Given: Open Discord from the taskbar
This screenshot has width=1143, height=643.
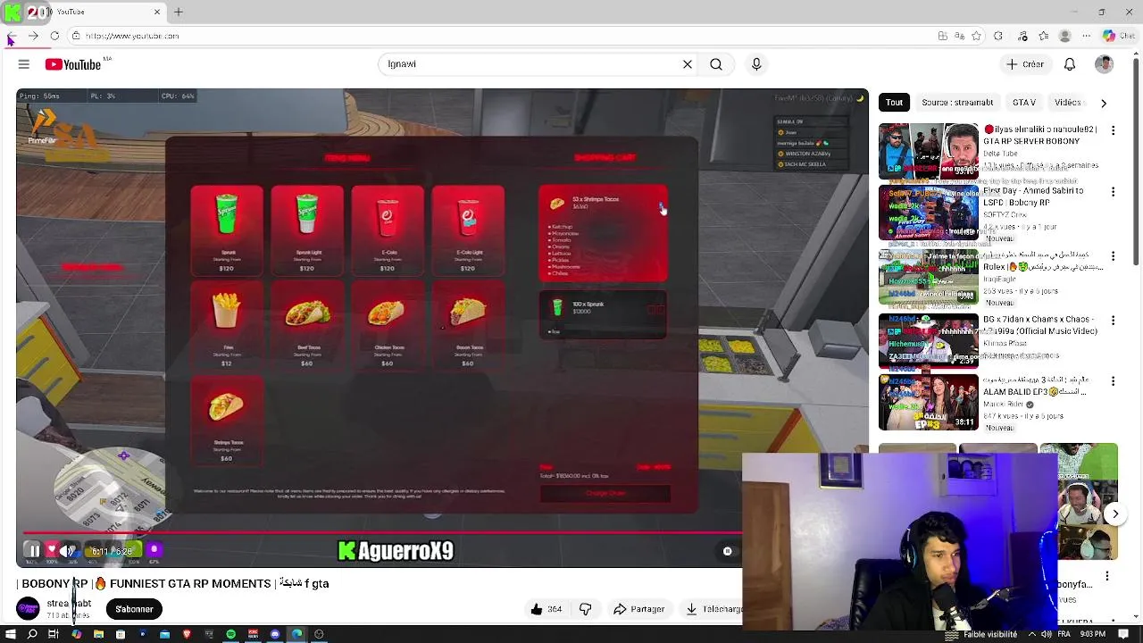Looking at the screenshot, I should tap(275, 634).
